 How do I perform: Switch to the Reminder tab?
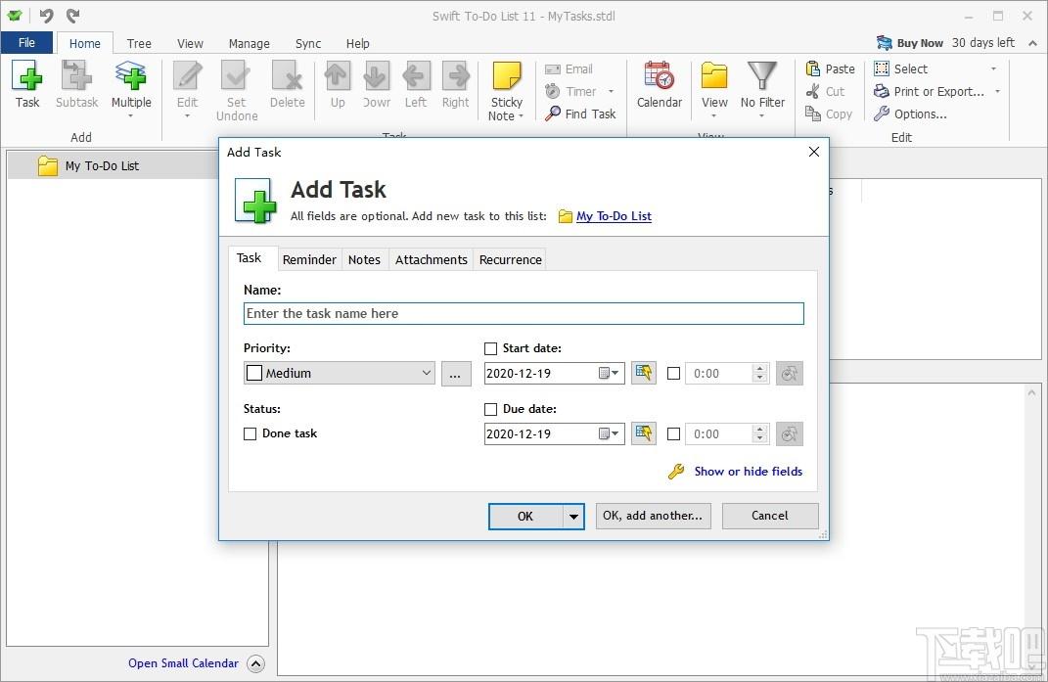(x=309, y=259)
